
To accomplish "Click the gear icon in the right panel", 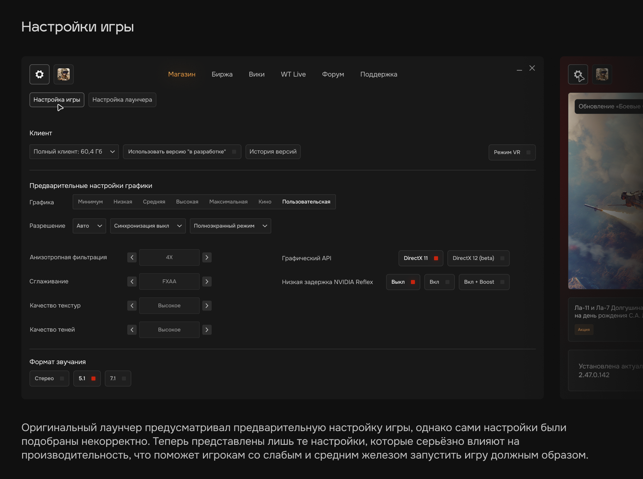I will coord(578,74).
